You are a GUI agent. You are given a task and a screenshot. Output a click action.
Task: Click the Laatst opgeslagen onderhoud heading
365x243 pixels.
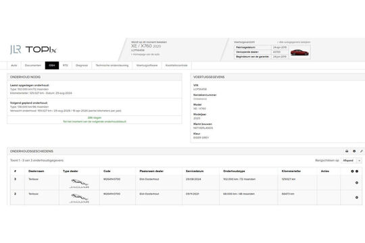tap(30, 85)
